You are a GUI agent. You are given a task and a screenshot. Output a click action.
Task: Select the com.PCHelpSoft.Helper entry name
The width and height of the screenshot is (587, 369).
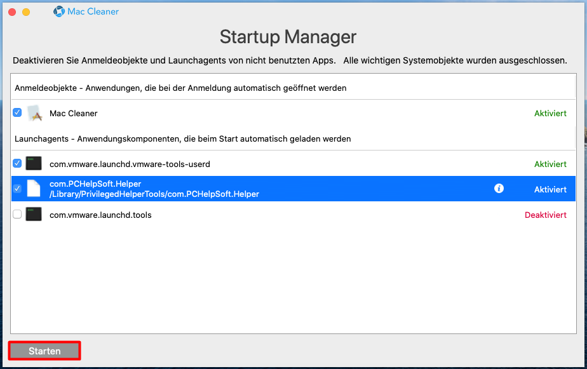(95, 184)
